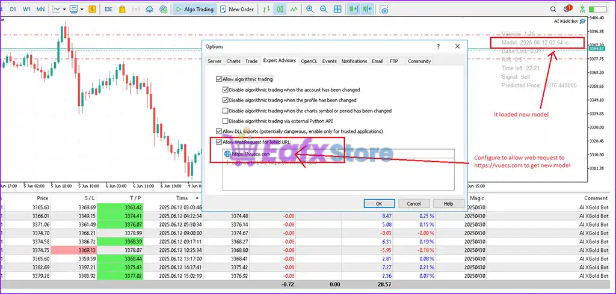Enable disable trading via external Python API
Image resolution: width=616 pixels, height=294 pixels.
(226, 121)
